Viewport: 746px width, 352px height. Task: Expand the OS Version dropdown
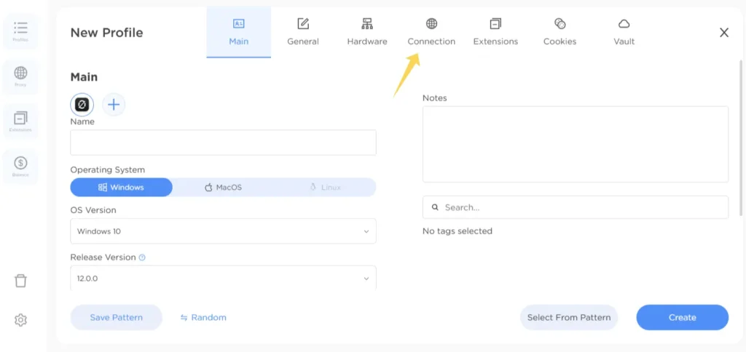click(x=223, y=231)
